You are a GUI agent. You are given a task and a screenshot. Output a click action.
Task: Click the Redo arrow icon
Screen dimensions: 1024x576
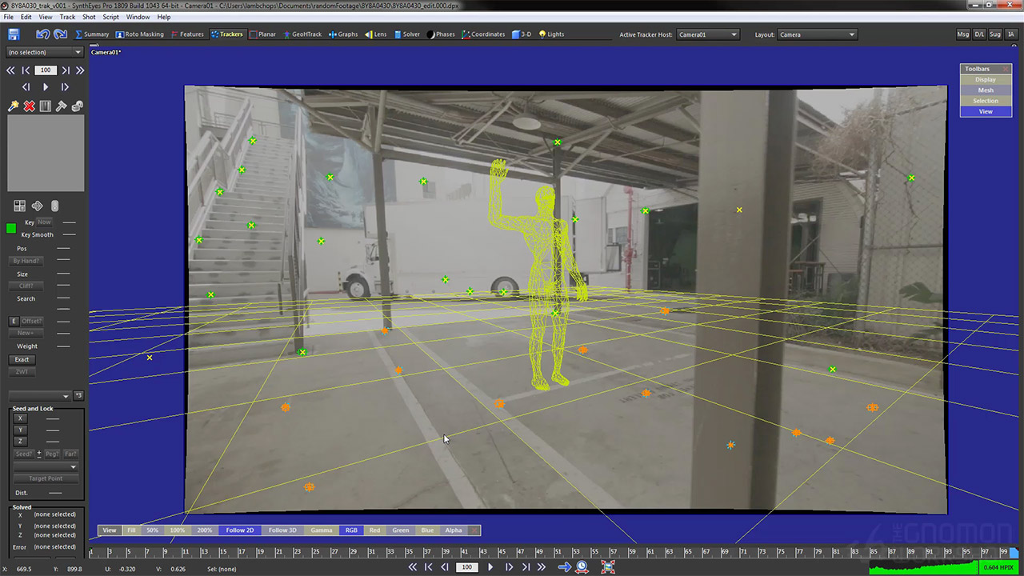tap(61, 34)
